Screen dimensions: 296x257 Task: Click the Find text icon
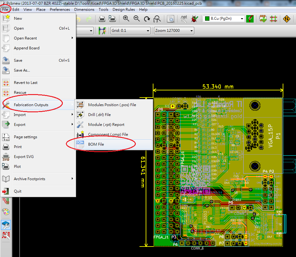(x=171, y=19)
